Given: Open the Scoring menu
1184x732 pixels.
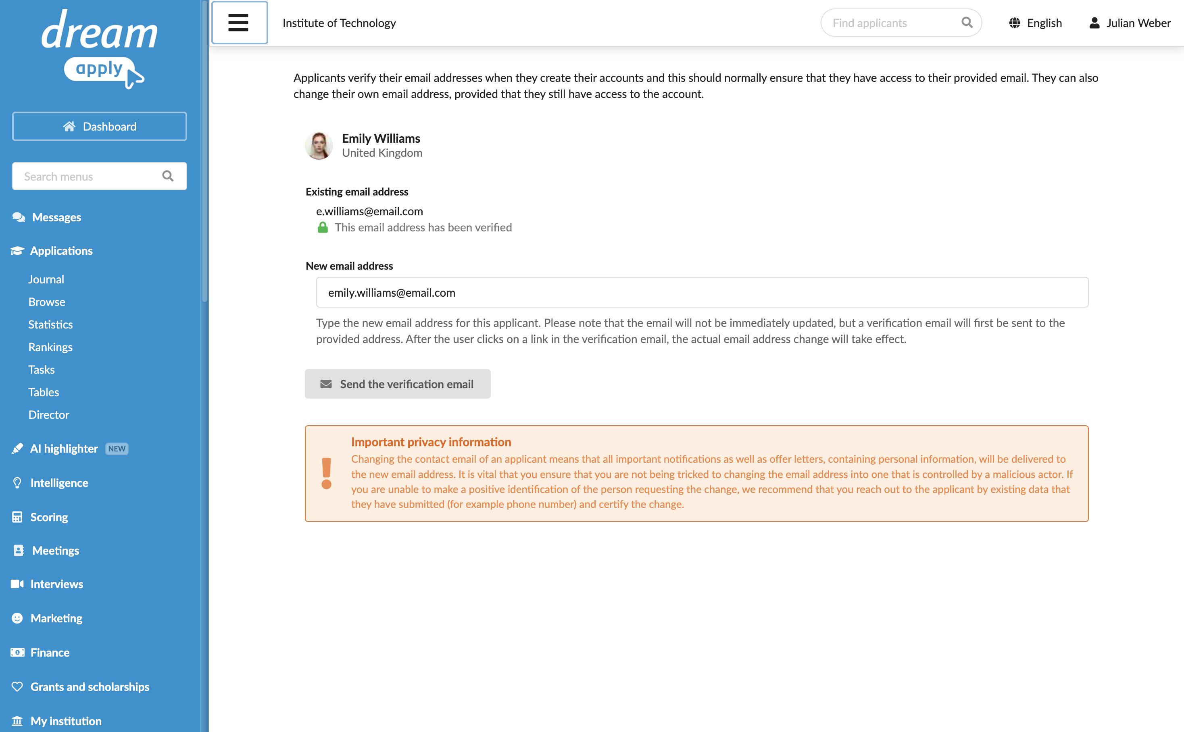Looking at the screenshot, I should pyautogui.click(x=49, y=517).
